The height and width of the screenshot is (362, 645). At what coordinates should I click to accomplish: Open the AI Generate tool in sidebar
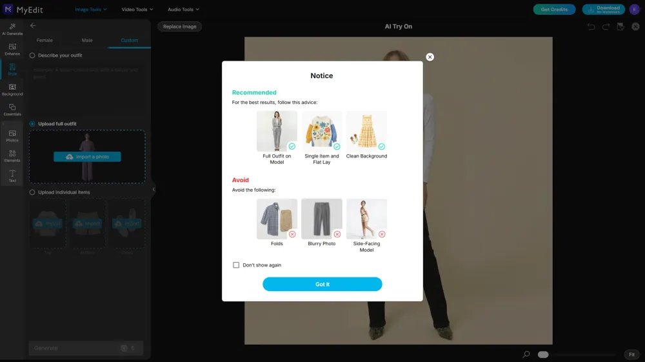pos(12,29)
